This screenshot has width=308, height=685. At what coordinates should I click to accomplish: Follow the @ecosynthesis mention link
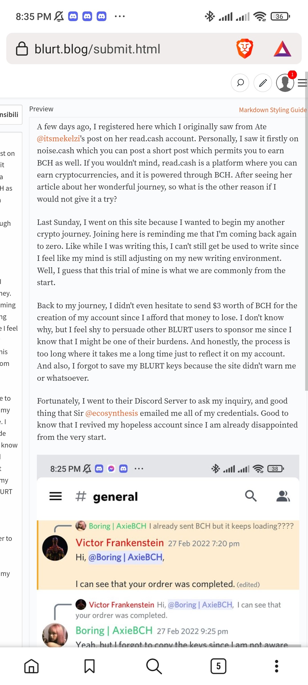(112, 413)
